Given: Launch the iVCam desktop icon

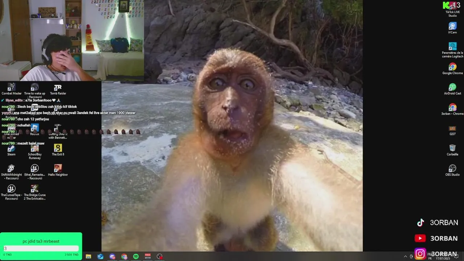Looking at the screenshot, I should [452, 28].
